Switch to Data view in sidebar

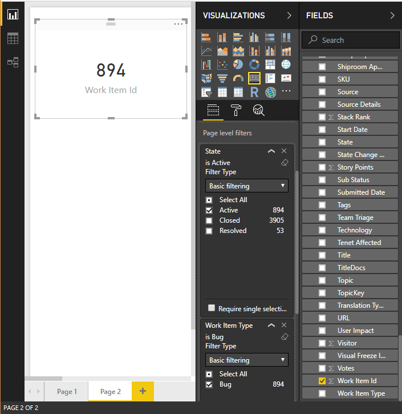tap(13, 38)
